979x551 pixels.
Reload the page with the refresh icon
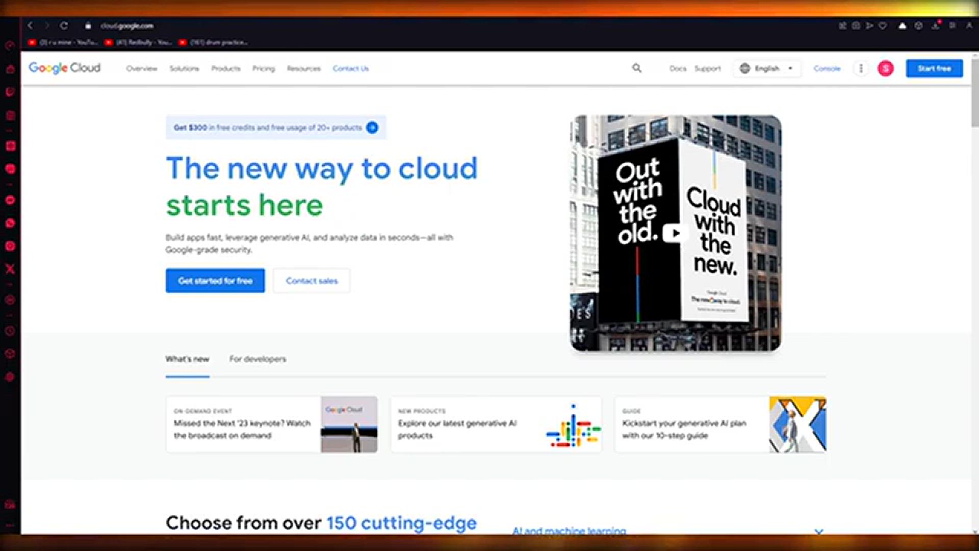(x=64, y=26)
